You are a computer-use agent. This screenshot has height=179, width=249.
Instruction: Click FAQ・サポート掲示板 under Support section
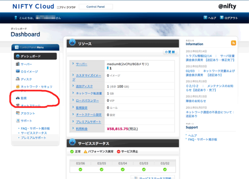[203, 140]
